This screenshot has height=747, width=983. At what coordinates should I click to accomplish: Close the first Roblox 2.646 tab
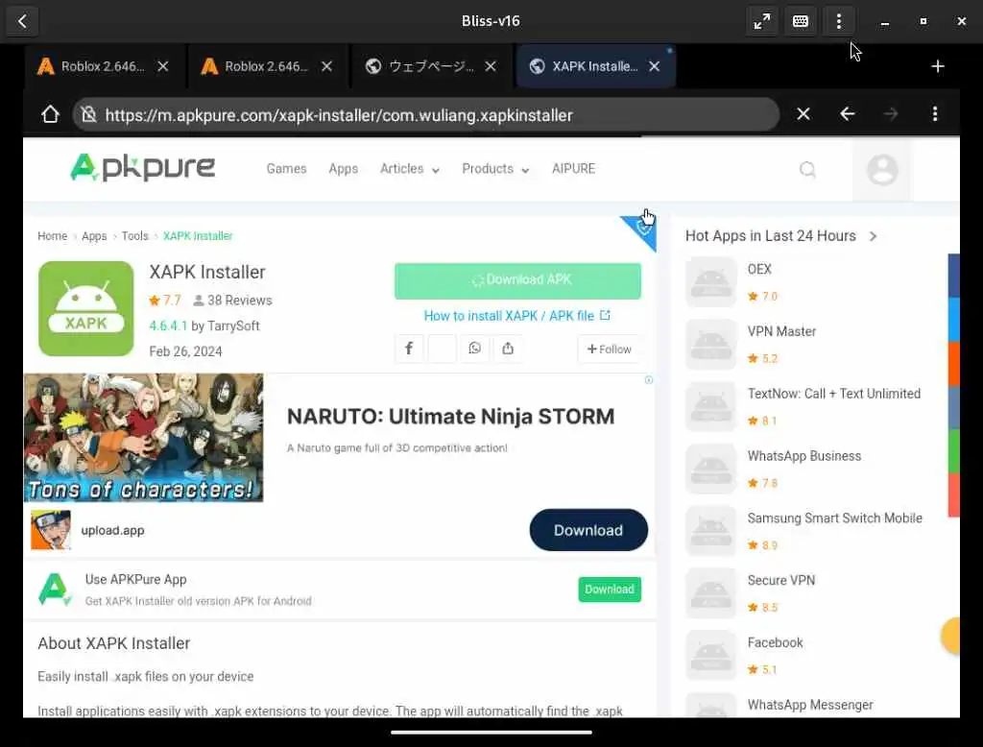click(163, 66)
